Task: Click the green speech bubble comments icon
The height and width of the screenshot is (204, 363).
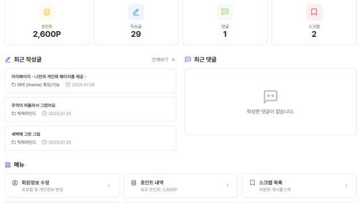Action: (225, 12)
